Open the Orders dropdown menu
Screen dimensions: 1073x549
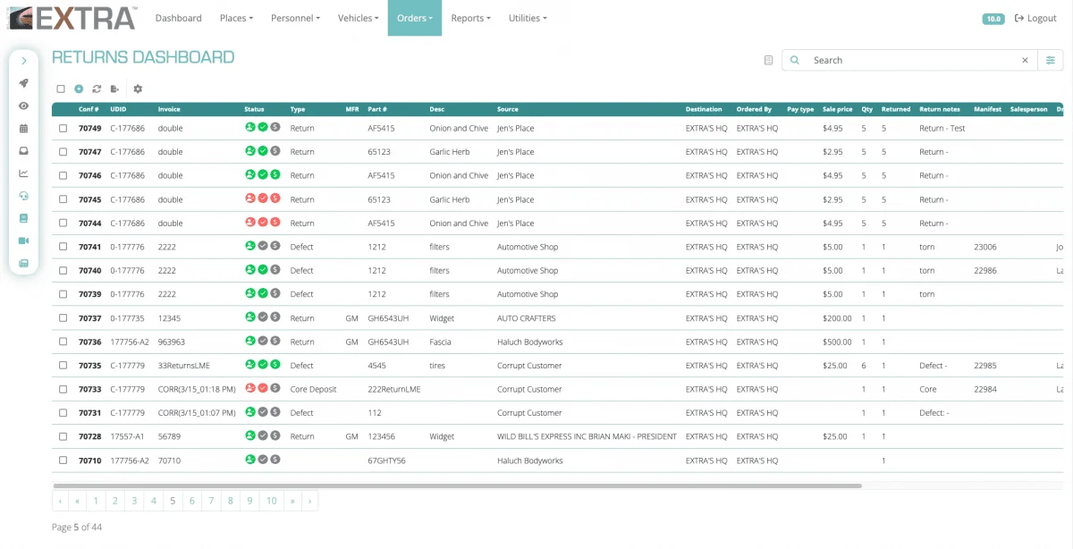pos(415,18)
